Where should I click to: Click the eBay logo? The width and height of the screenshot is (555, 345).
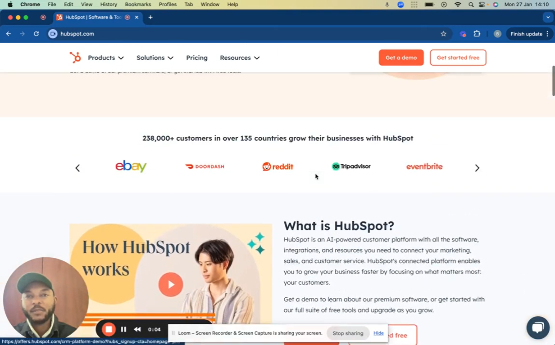coord(131,166)
